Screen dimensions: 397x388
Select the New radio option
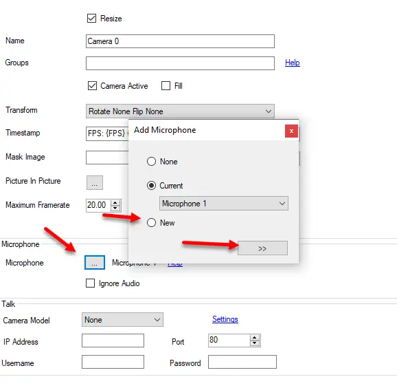(x=151, y=223)
